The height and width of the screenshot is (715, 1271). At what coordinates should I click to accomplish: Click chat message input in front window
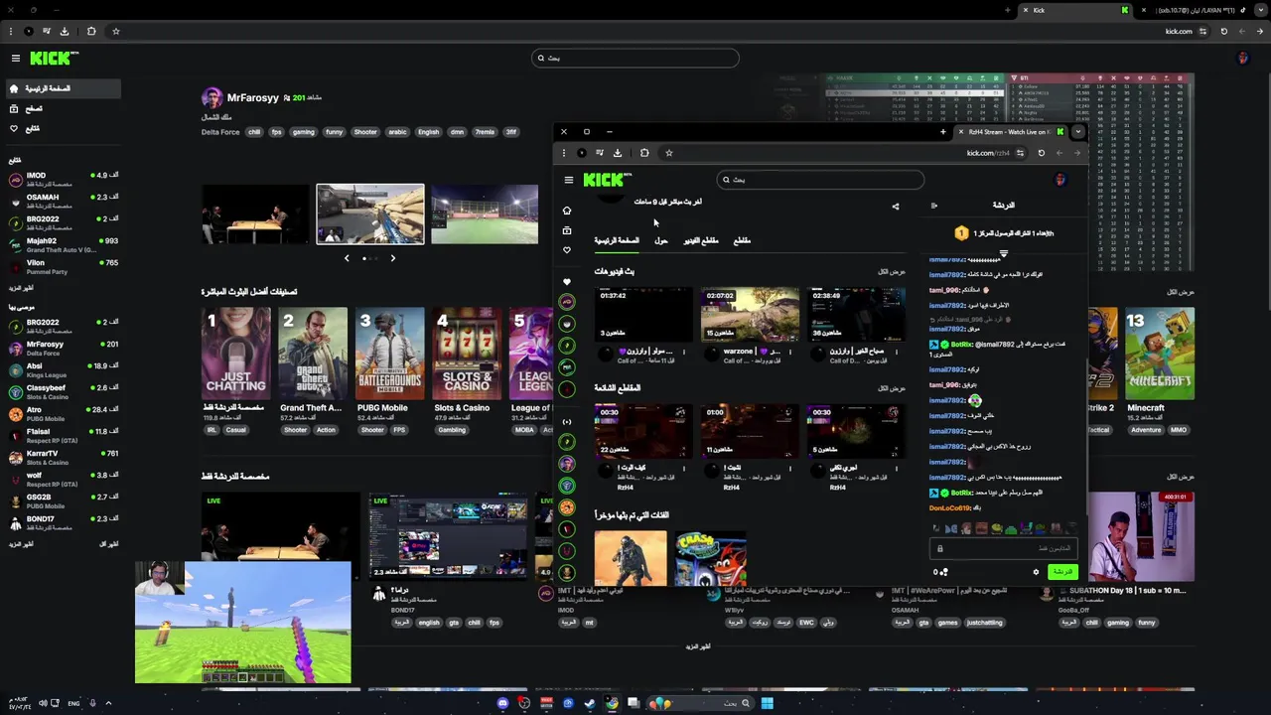point(1005,548)
